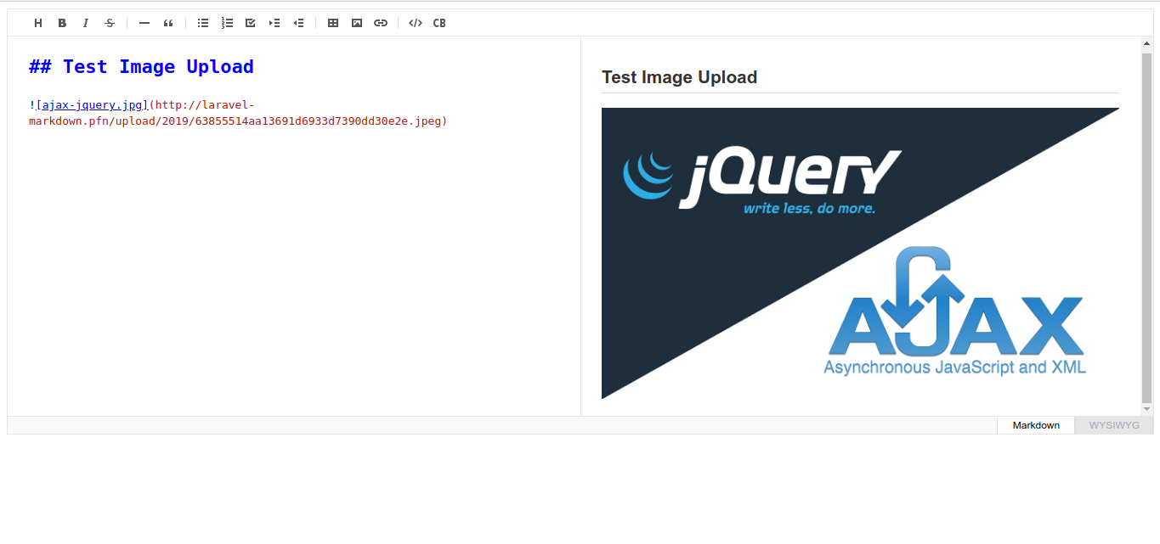Outdent the current list item

click(x=298, y=23)
